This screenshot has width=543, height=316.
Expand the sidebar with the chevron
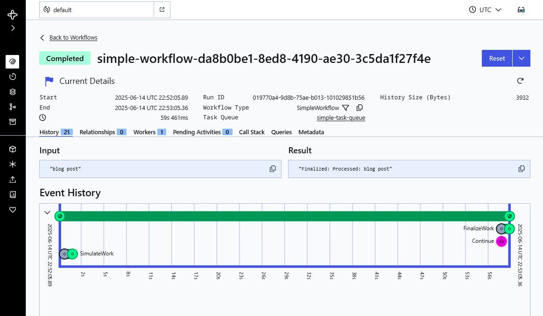[x=13, y=28]
